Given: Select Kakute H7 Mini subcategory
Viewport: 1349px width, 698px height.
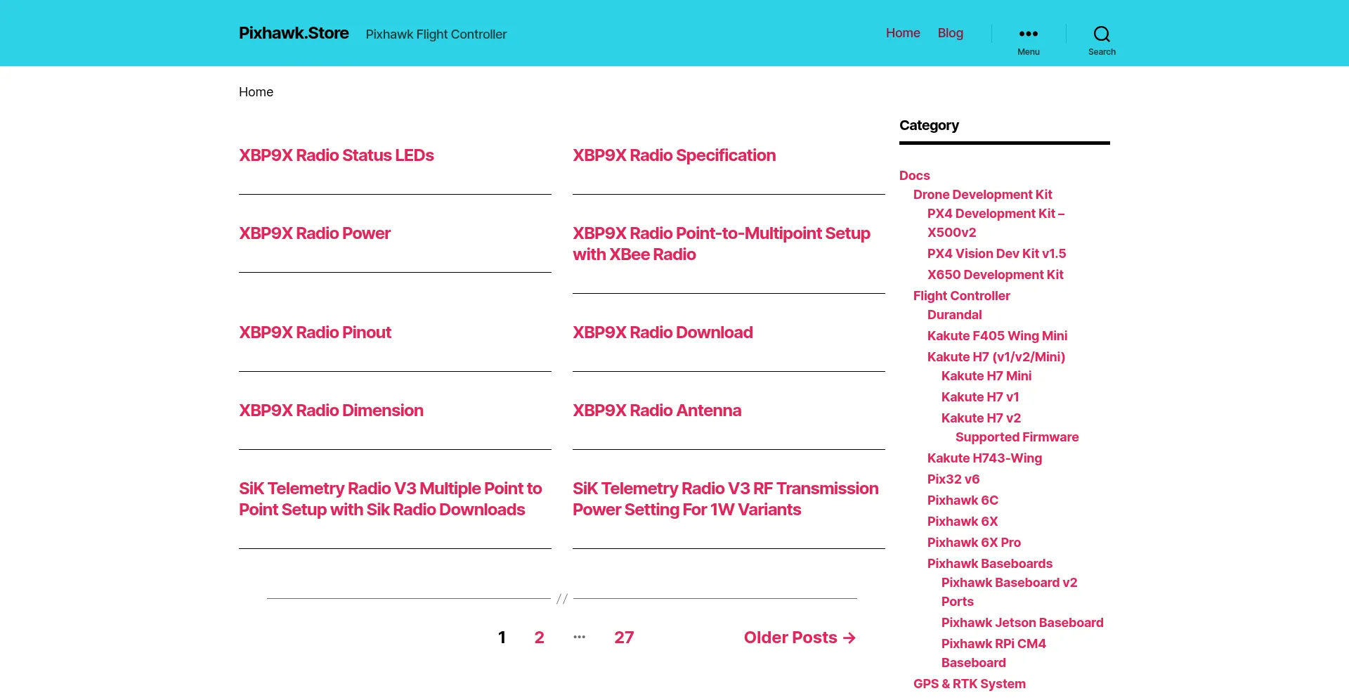Looking at the screenshot, I should pyautogui.click(x=986, y=376).
